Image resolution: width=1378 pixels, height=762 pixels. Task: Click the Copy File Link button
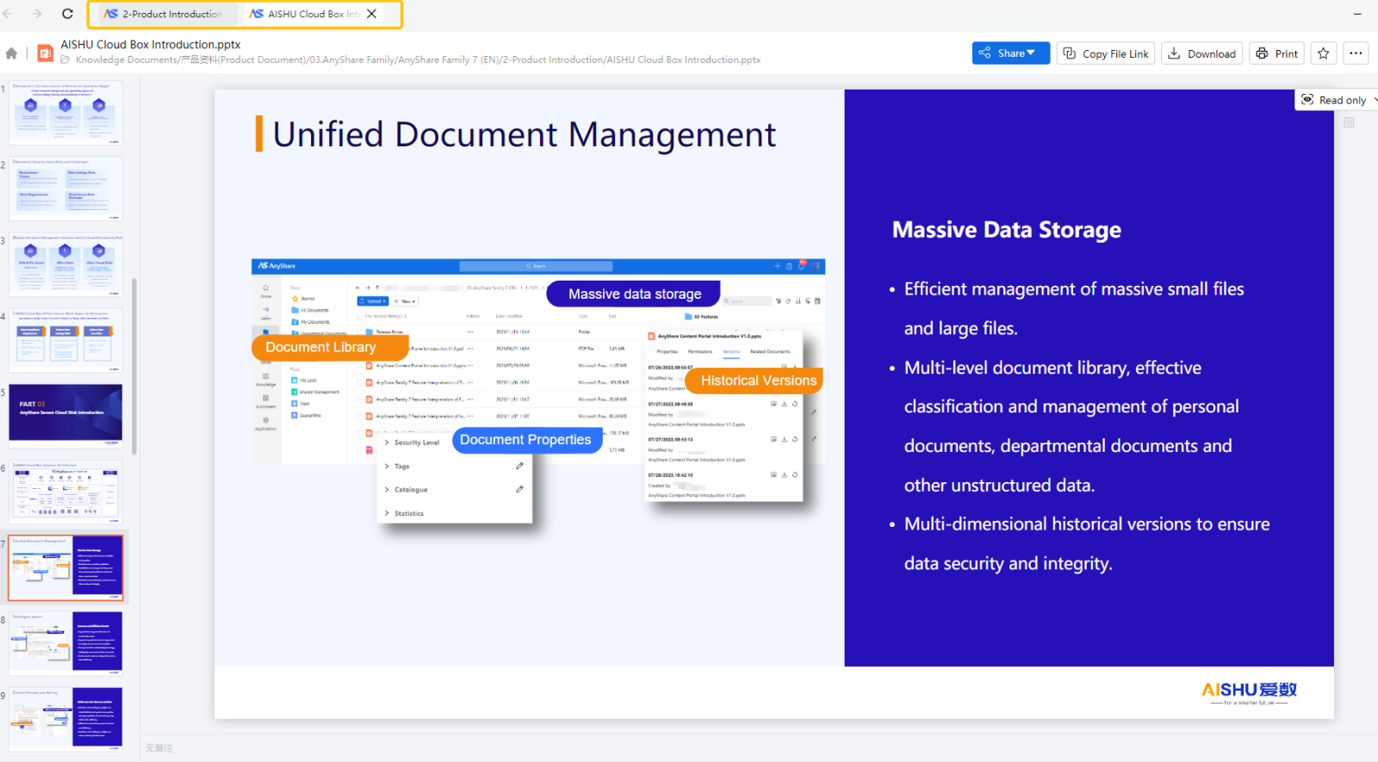click(1107, 53)
